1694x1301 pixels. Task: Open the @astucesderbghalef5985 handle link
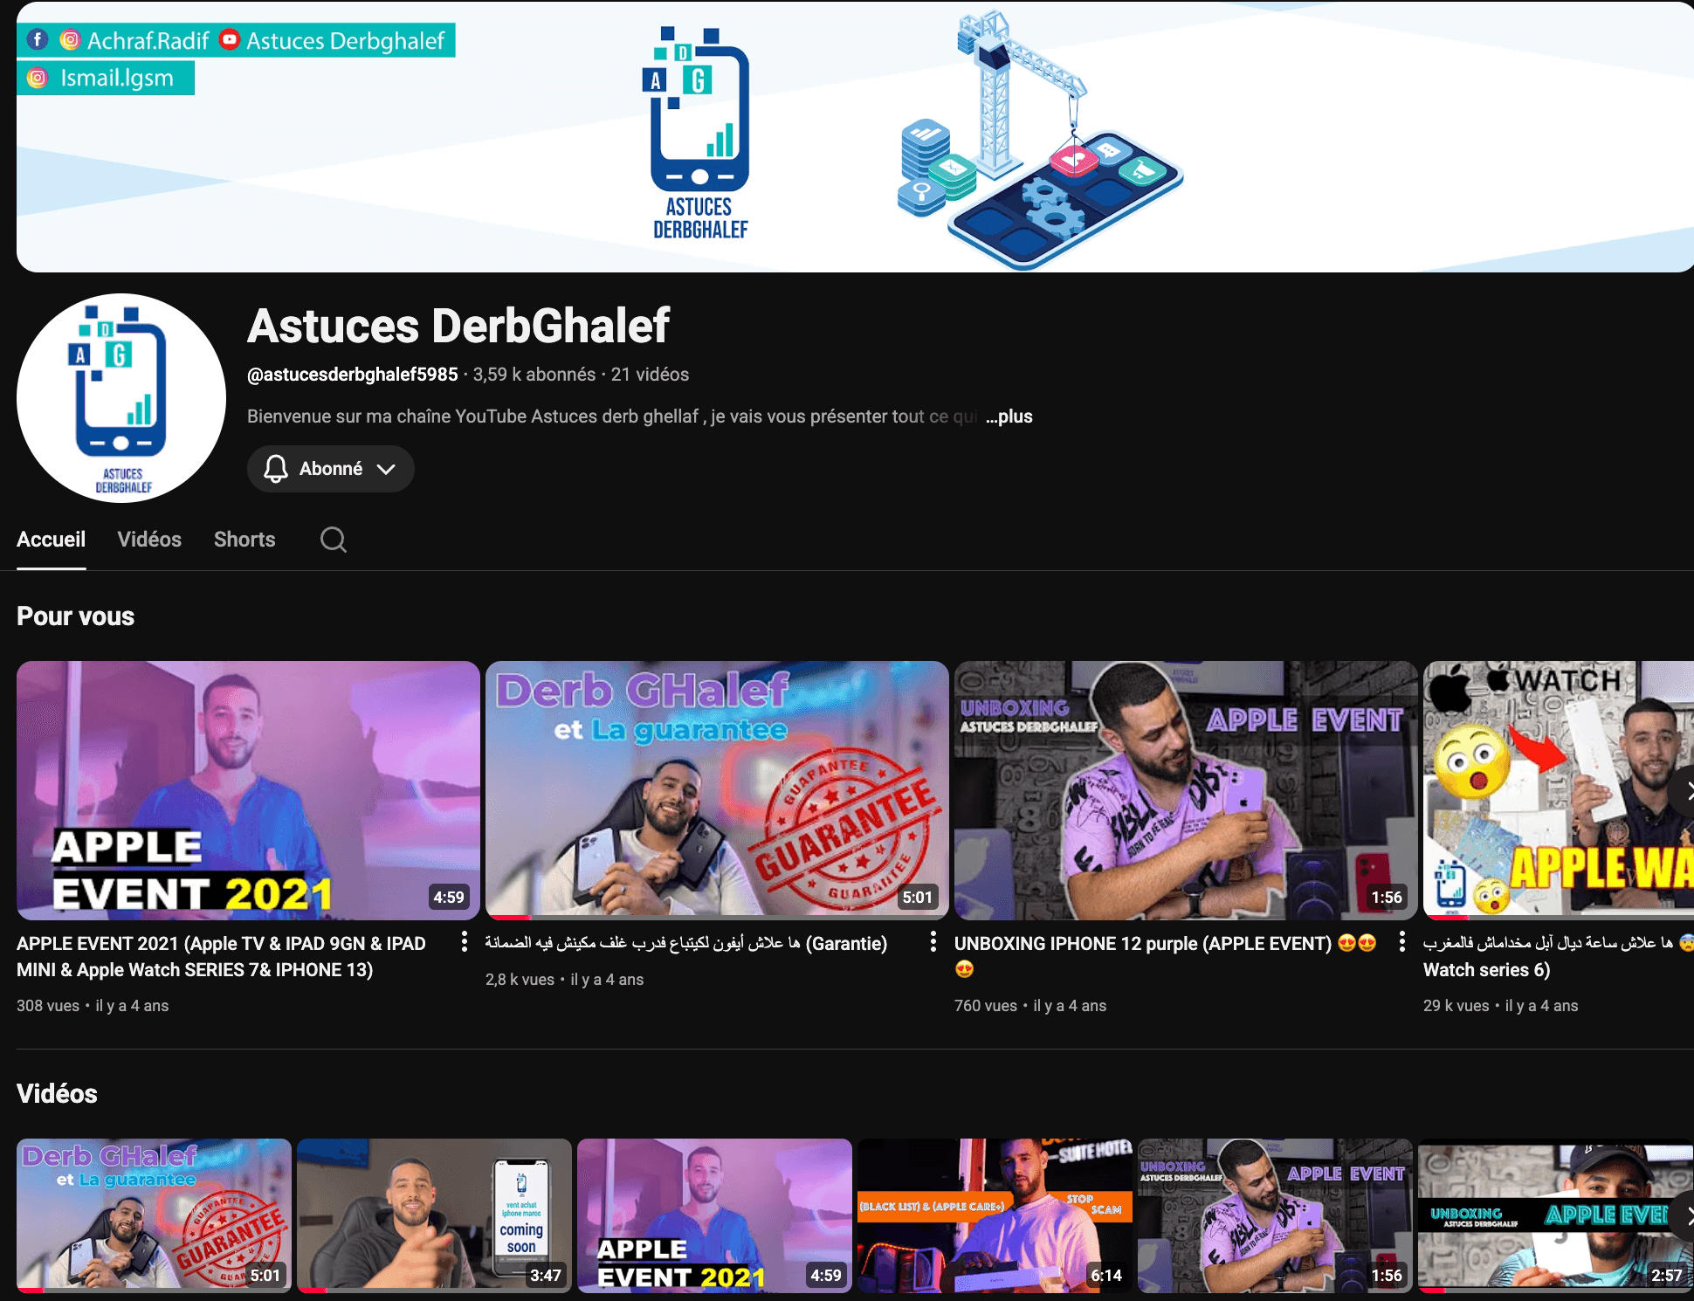(352, 374)
